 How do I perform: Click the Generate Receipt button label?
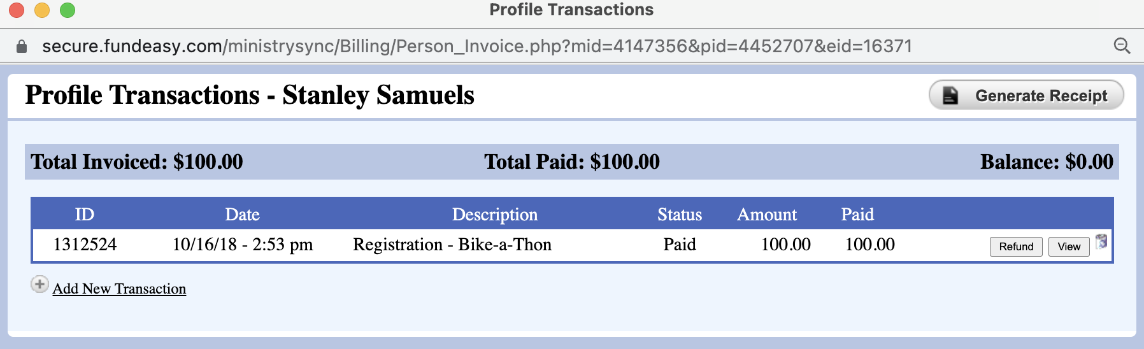(x=1041, y=96)
